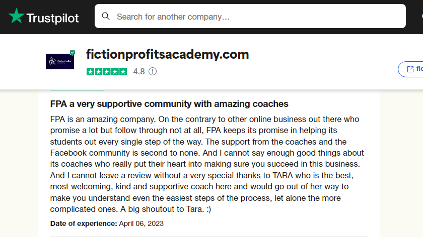
Task: Click the 'Date of experience' April 06, 2023 line
Action: [107, 223]
